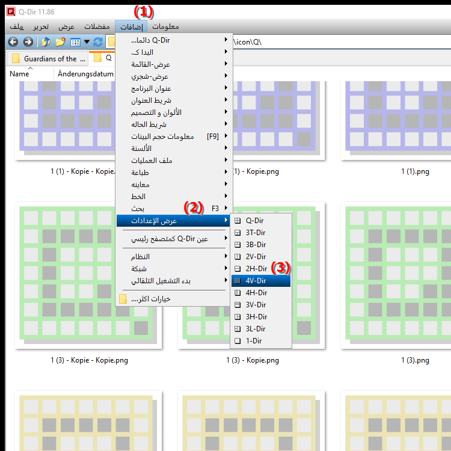
Task: Click the Forward navigation arrow
Action: pyautogui.click(x=28, y=42)
